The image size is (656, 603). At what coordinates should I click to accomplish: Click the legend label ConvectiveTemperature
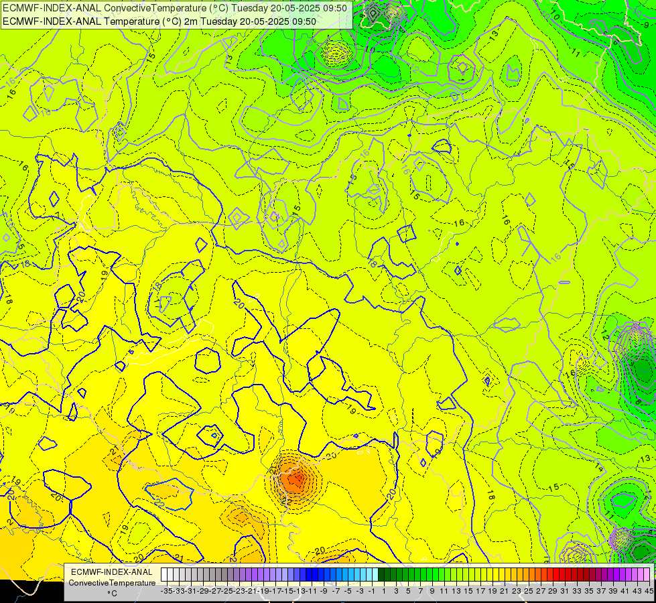click(x=112, y=582)
